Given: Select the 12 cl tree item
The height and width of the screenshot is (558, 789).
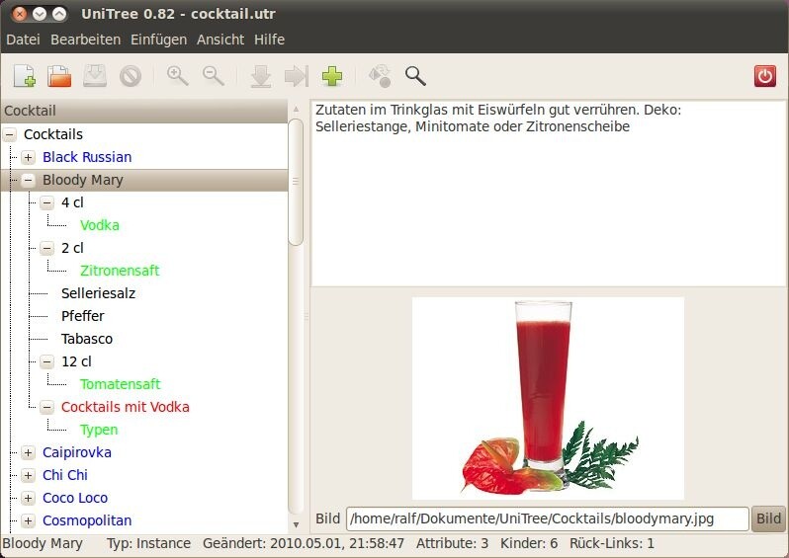Looking at the screenshot, I should point(76,361).
